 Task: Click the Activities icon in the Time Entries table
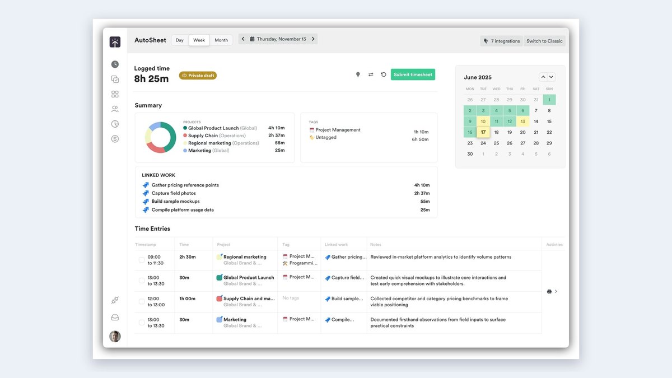click(x=549, y=291)
